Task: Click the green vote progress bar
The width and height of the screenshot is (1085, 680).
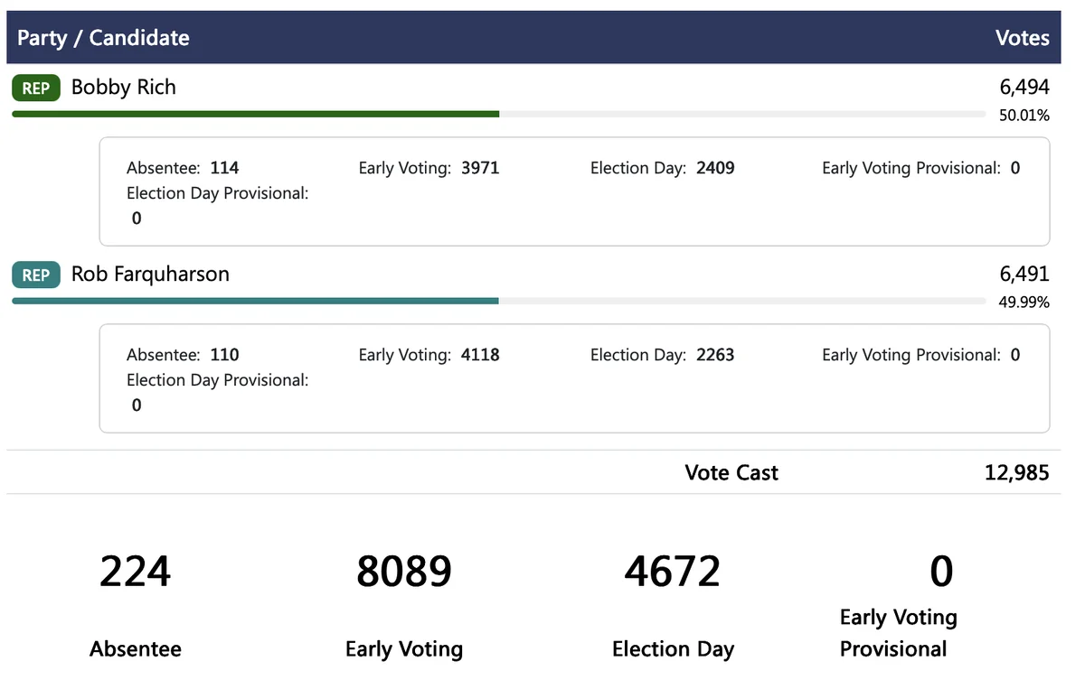Action: click(255, 114)
